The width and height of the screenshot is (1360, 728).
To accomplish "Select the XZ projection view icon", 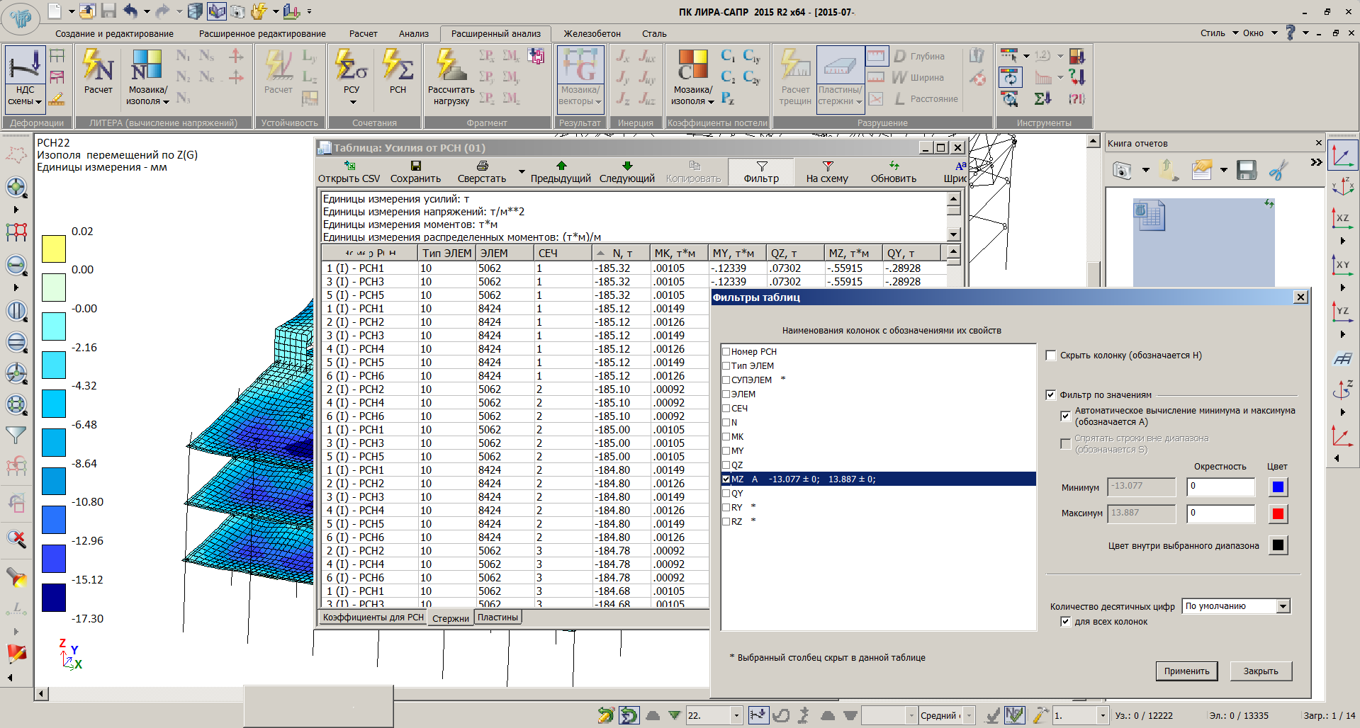I will pyautogui.click(x=1342, y=218).
